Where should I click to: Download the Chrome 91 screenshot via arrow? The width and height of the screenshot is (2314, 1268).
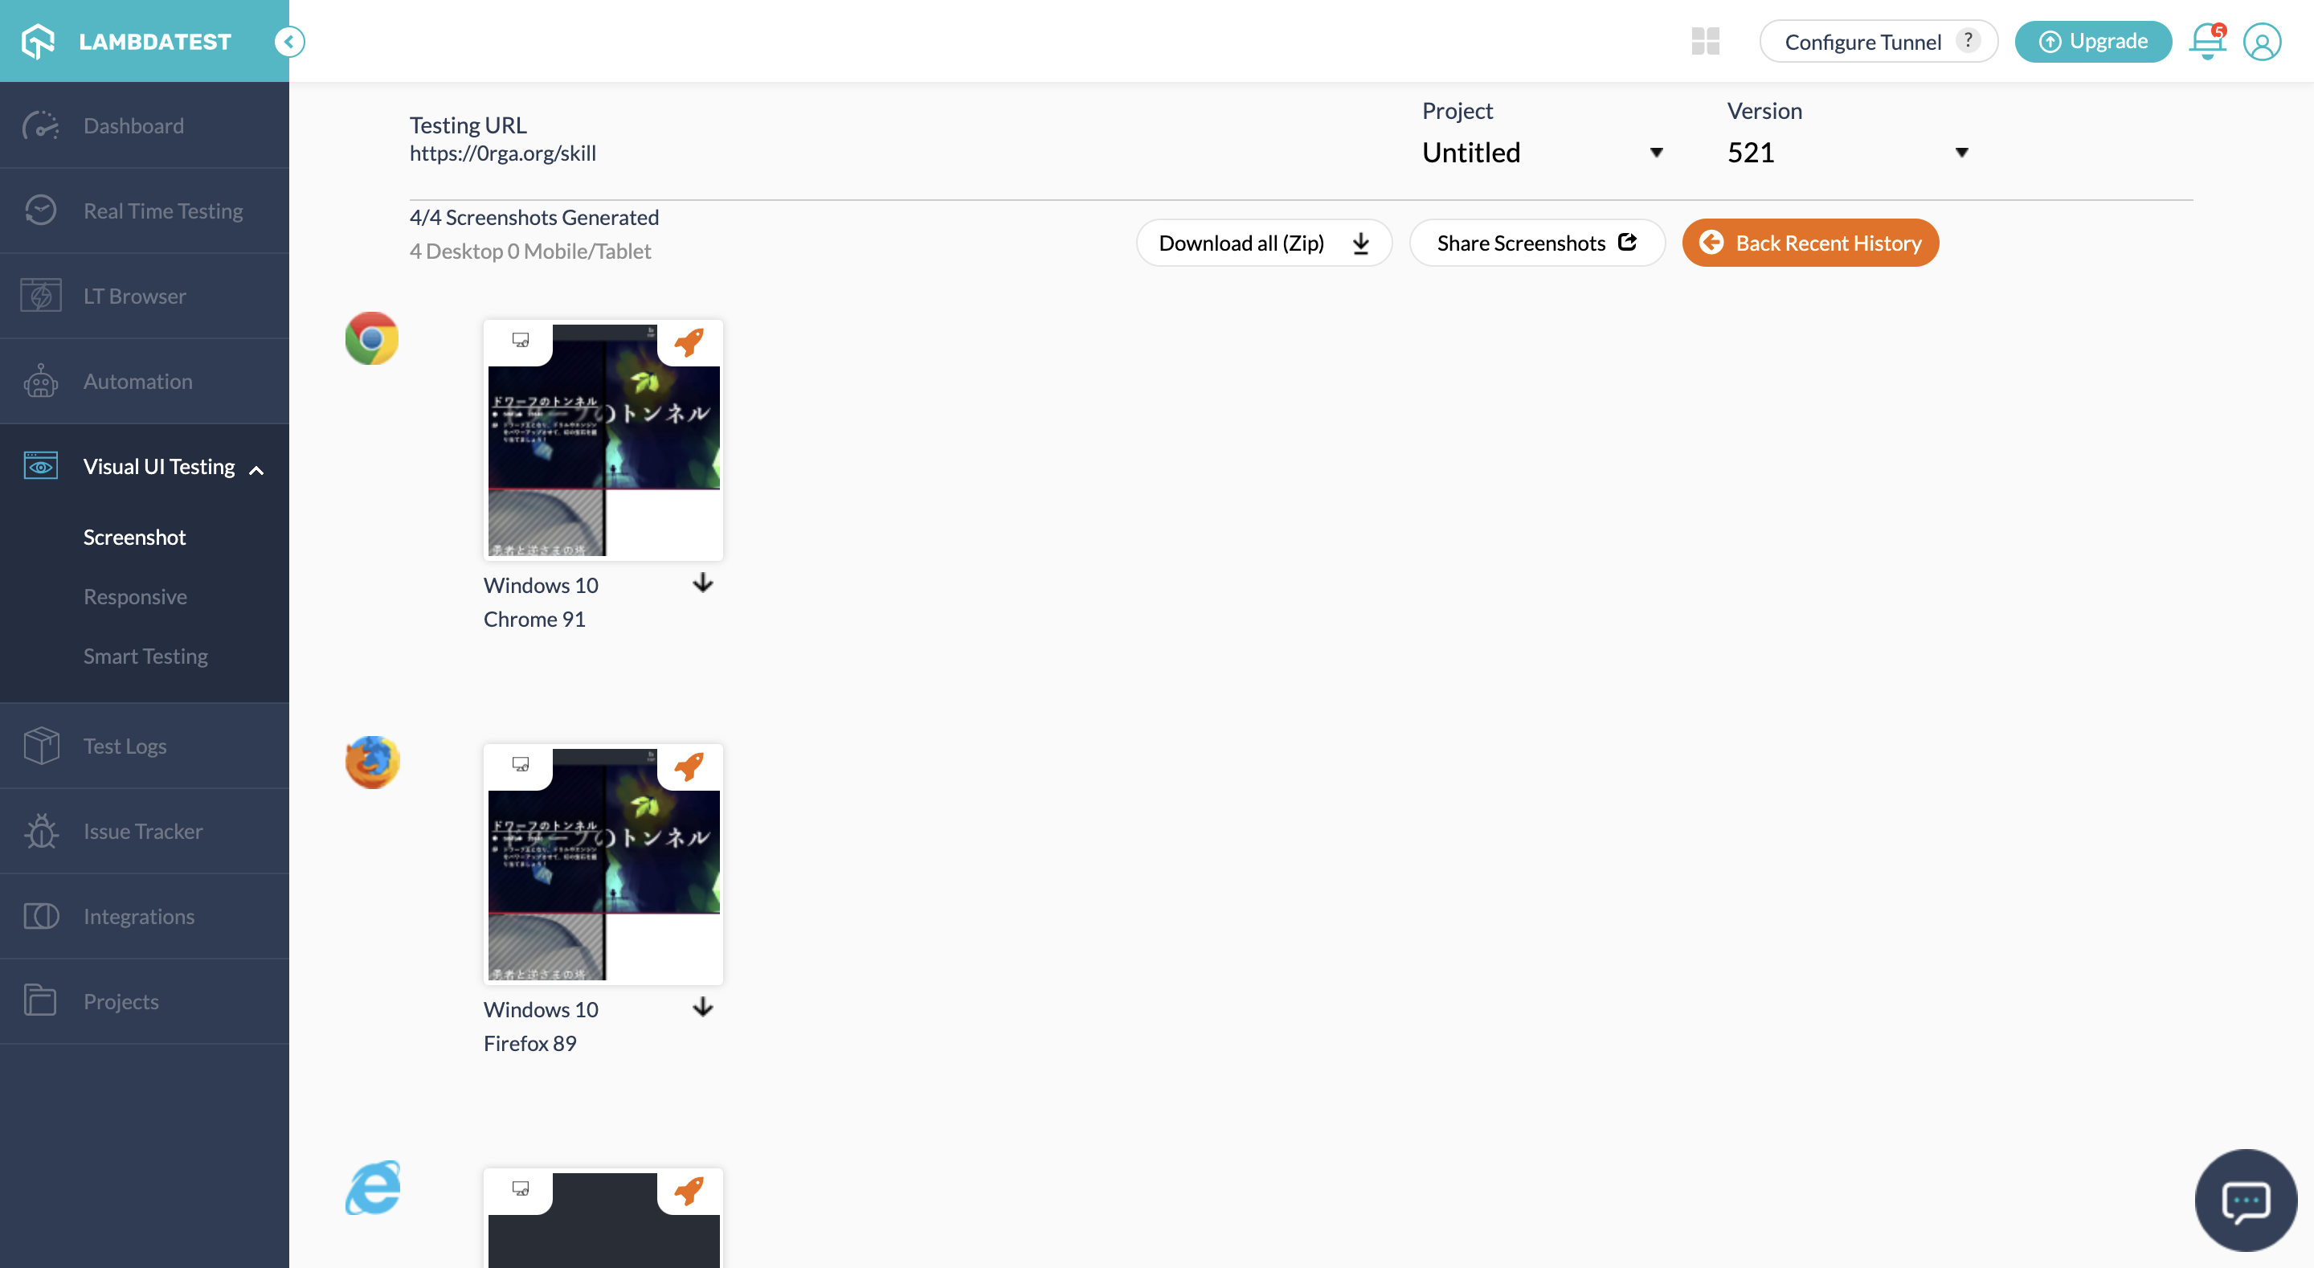[x=702, y=583]
